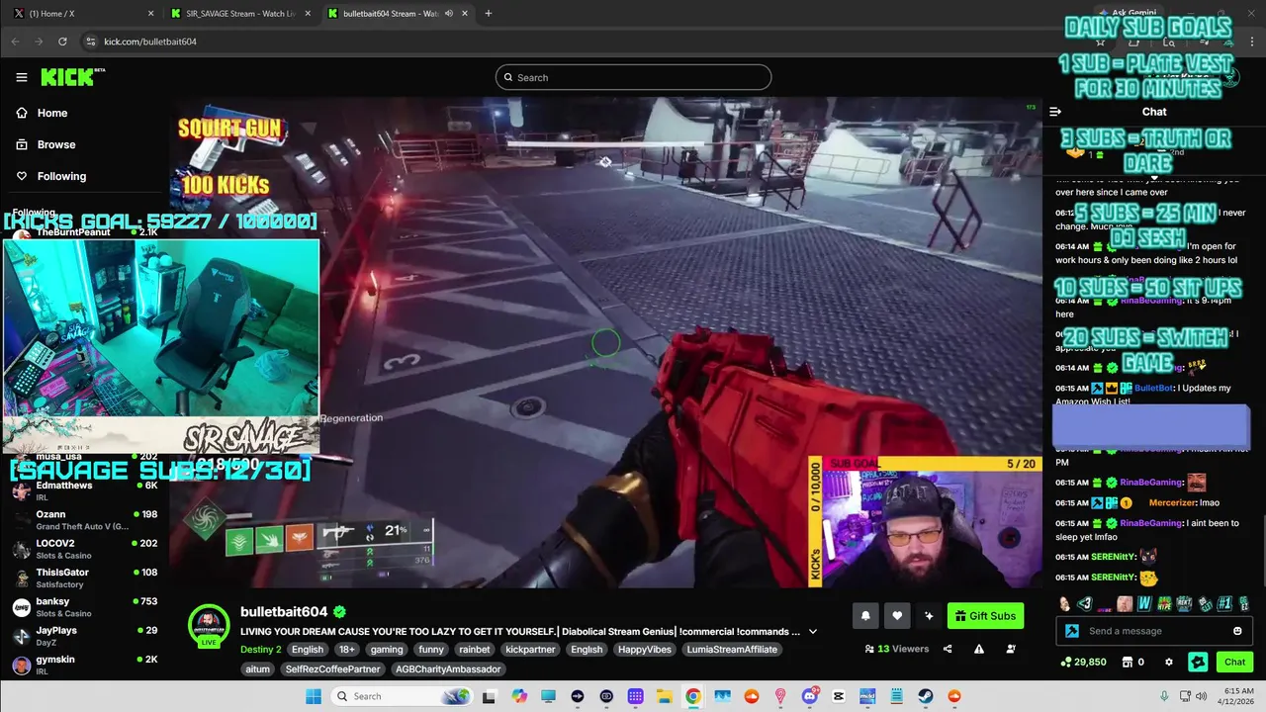The height and width of the screenshot is (712, 1266).
Task: Open a new browser tab
Action: 488,14
